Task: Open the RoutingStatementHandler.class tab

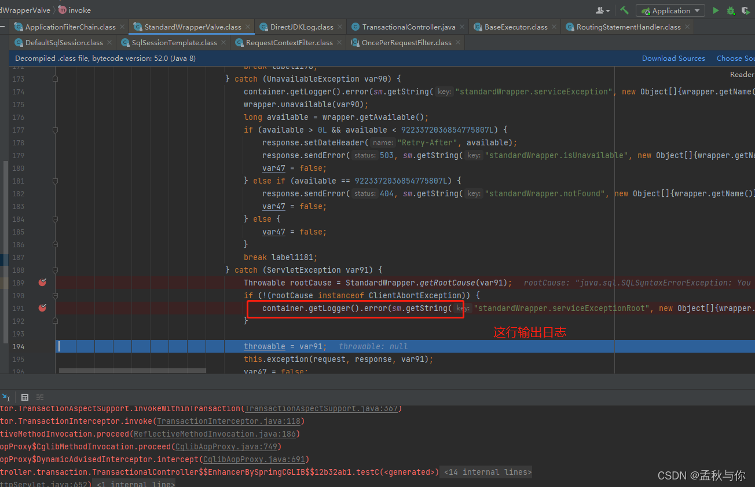Action: pyautogui.click(x=628, y=27)
